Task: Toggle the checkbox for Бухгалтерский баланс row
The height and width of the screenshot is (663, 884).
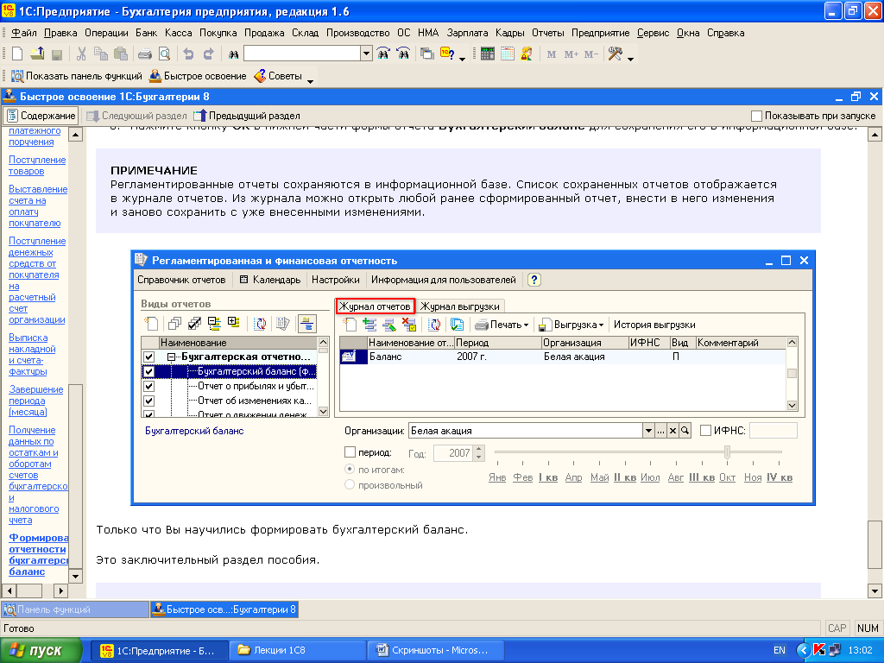Action: tap(148, 371)
